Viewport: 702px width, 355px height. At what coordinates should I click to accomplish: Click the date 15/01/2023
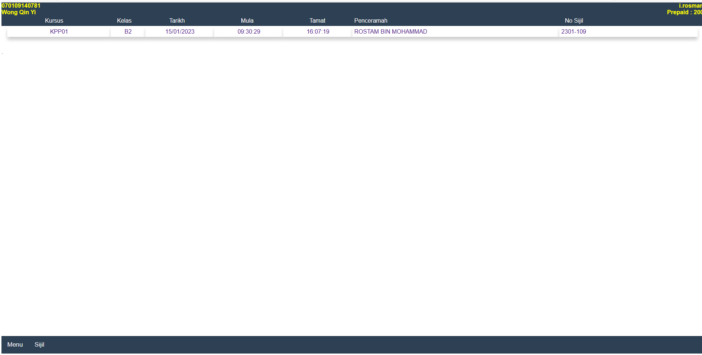[x=180, y=32]
